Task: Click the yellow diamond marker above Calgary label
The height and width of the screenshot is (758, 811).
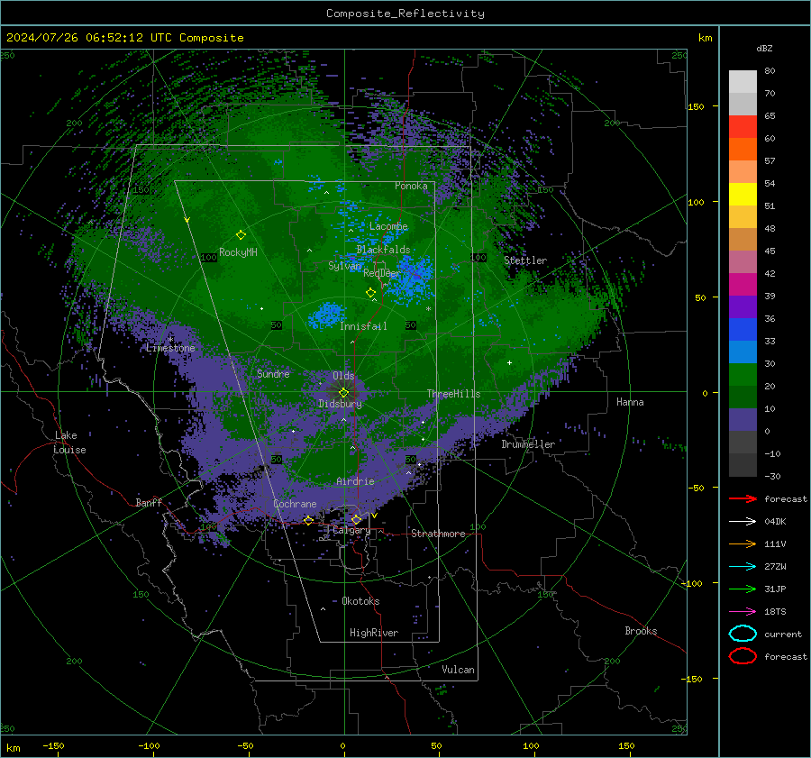Action: 356,519
